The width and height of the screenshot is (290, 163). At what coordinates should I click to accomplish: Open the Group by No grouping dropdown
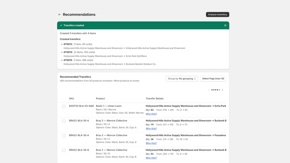tap(182, 79)
